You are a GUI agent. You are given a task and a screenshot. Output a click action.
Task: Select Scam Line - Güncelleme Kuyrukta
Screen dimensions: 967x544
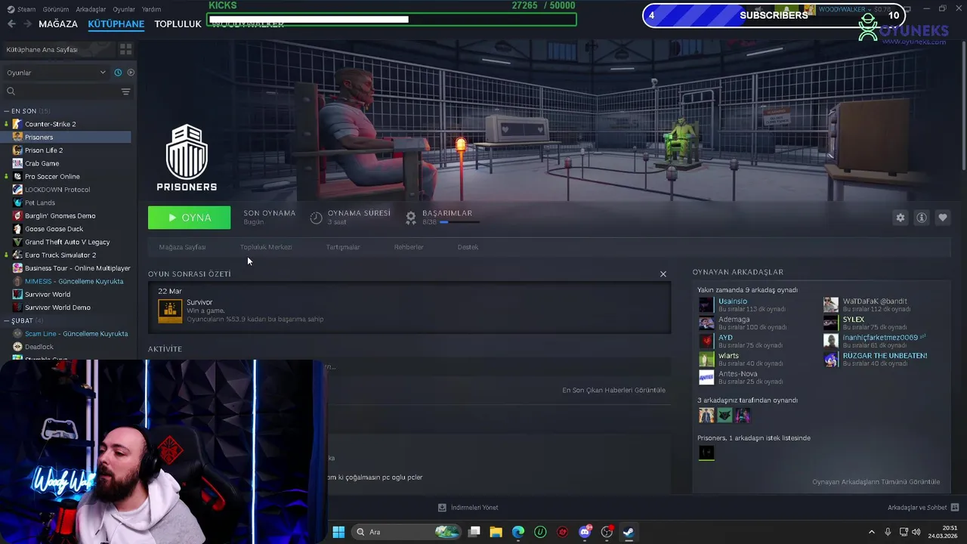76,334
